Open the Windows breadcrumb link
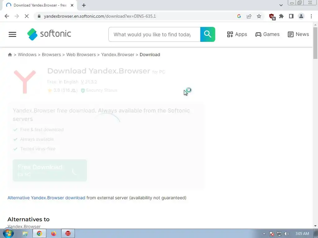The image size is (318, 238). click(27, 55)
